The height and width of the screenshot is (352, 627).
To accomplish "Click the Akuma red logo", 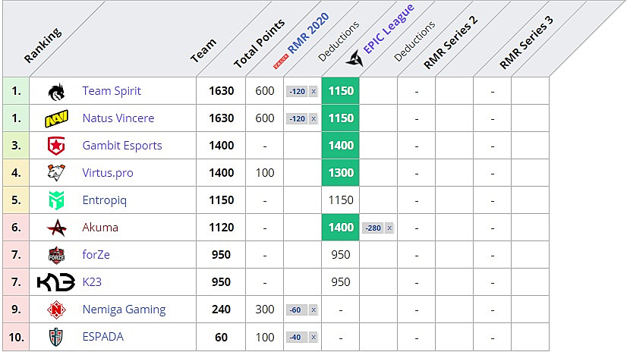I will [56, 228].
